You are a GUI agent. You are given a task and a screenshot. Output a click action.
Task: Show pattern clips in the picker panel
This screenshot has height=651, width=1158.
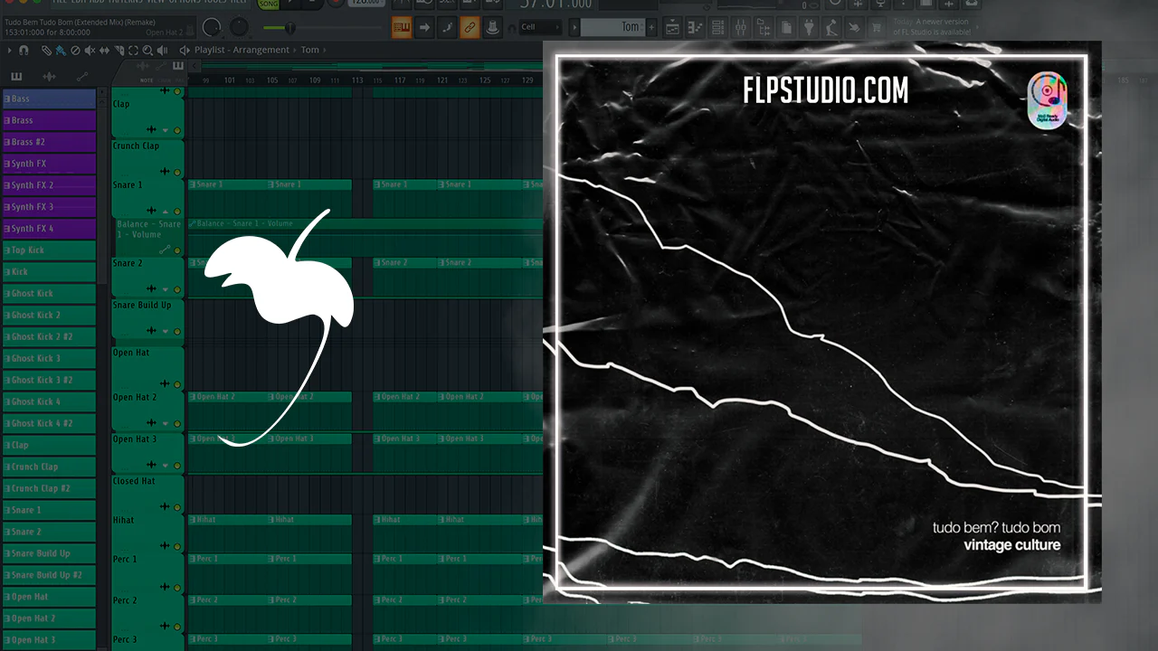click(x=16, y=77)
